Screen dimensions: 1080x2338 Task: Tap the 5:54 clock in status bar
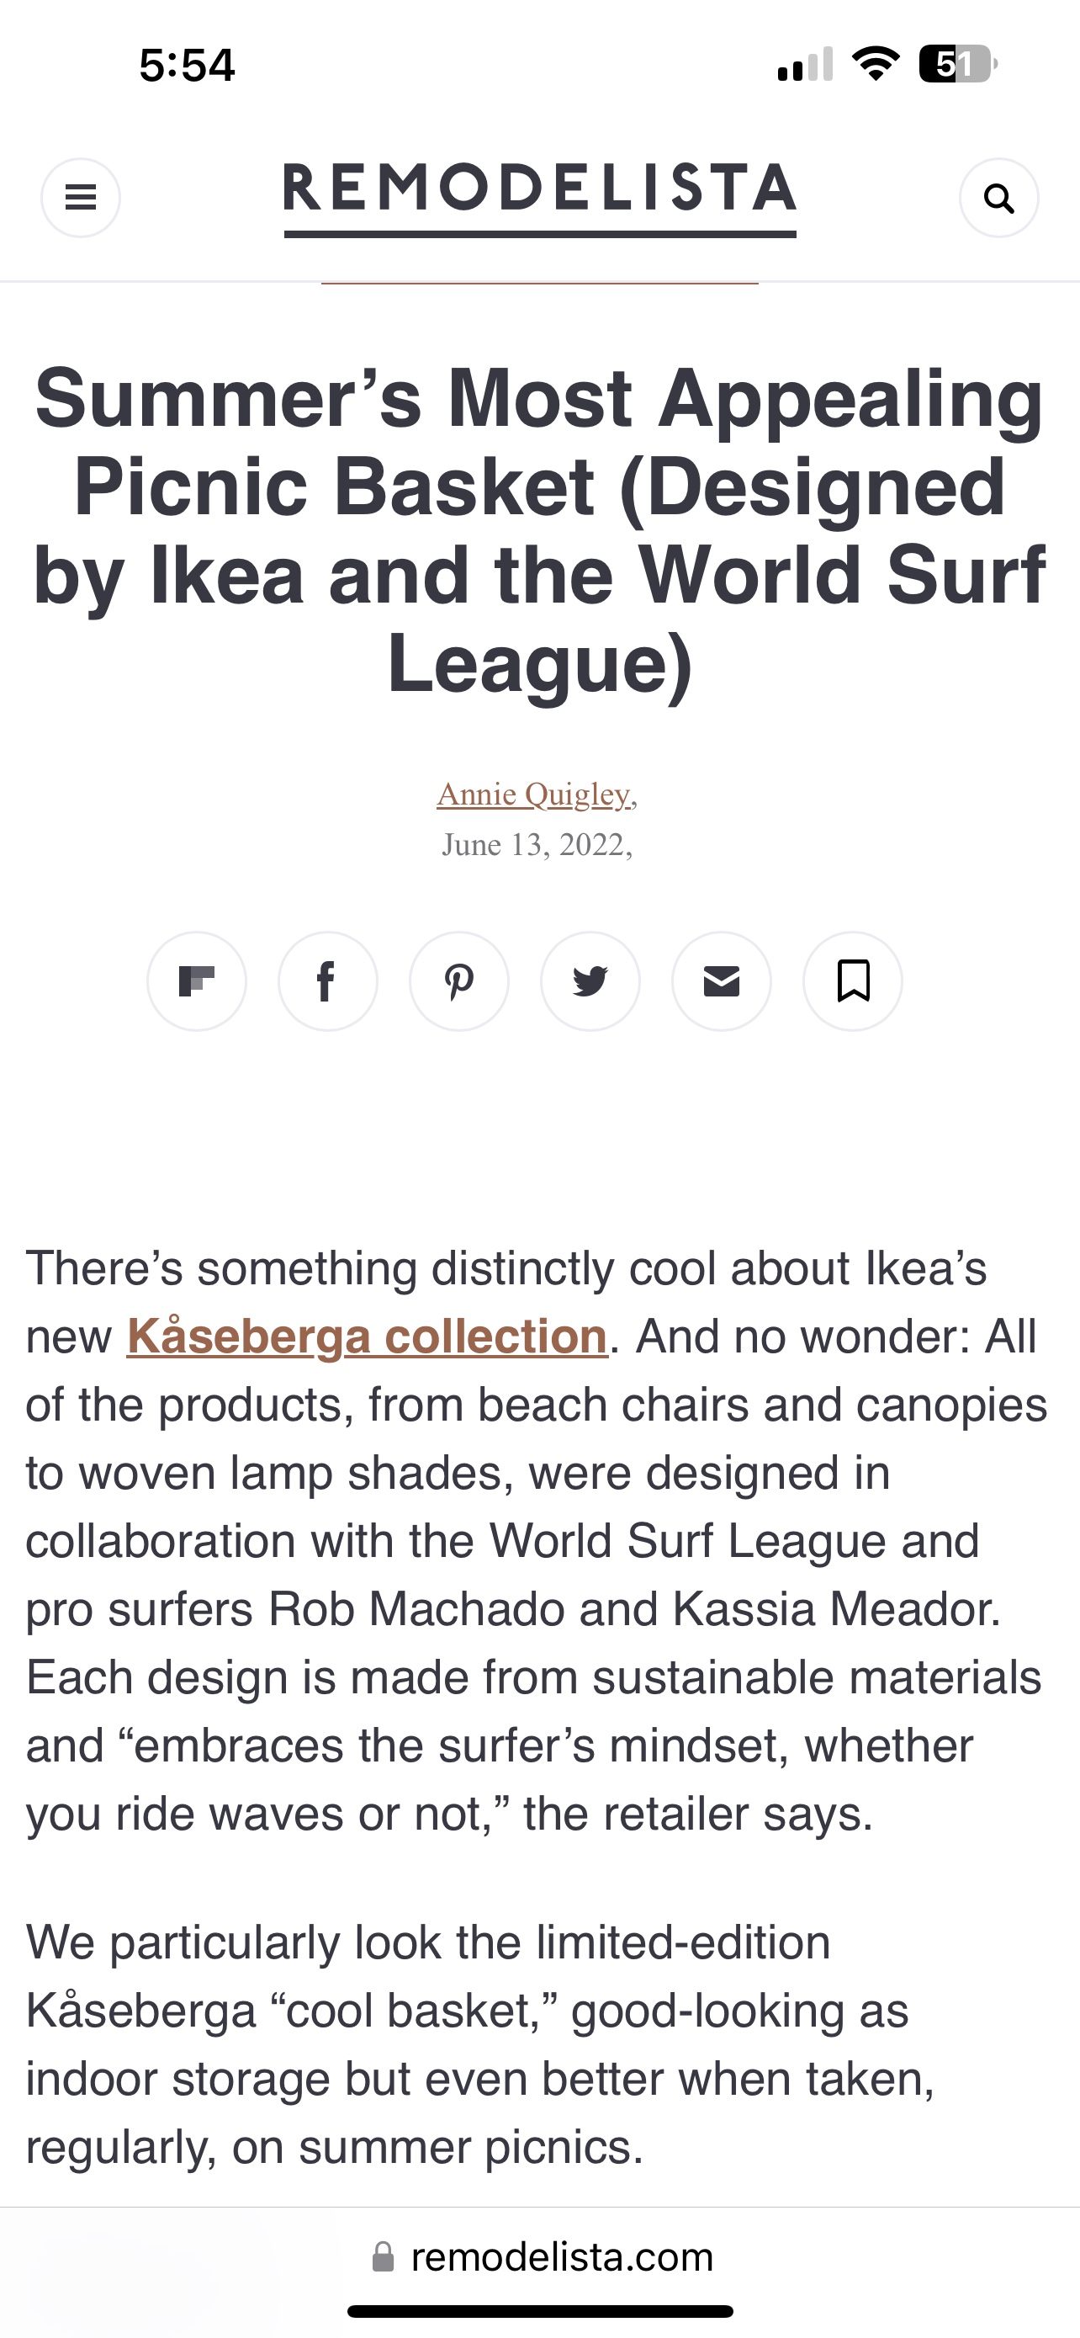click(187, 66)
